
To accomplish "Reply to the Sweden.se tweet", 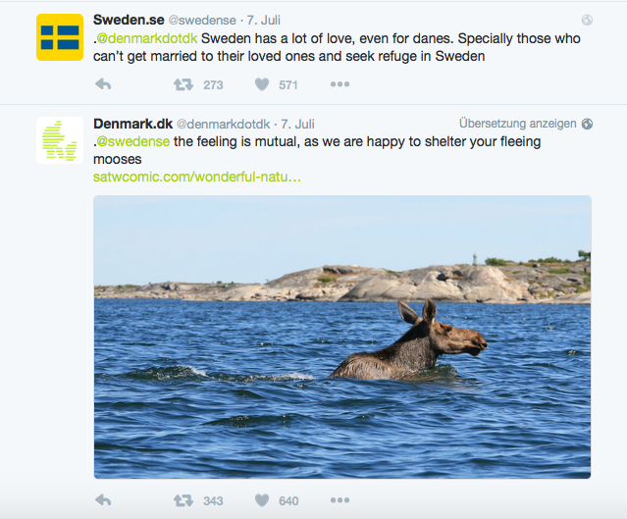I will click(x=103, y=85).
